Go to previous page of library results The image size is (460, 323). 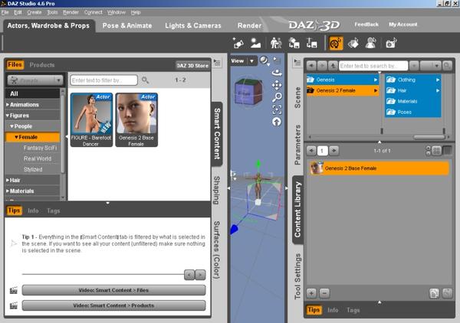[x=311, y=151]
